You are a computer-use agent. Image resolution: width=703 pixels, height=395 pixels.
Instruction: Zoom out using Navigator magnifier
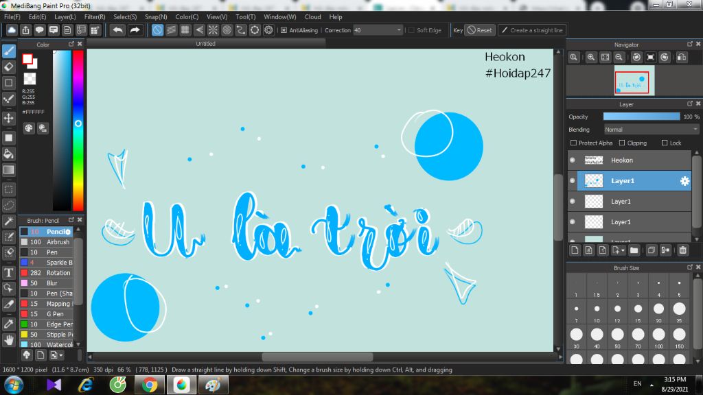pos(619,58)
